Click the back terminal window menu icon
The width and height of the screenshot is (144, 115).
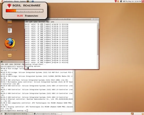click(1, 62)
